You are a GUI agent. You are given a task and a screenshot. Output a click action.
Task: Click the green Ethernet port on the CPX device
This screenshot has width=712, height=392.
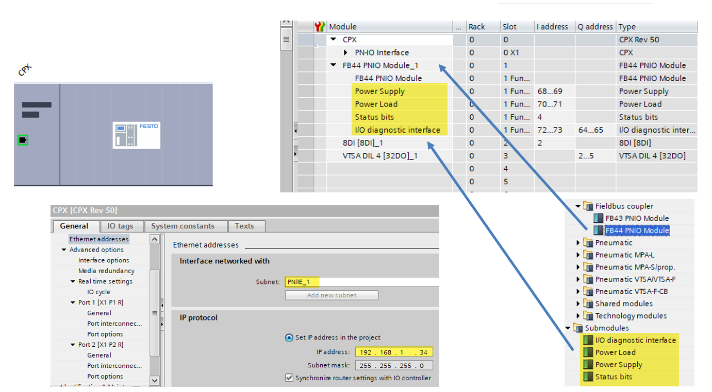23,140
